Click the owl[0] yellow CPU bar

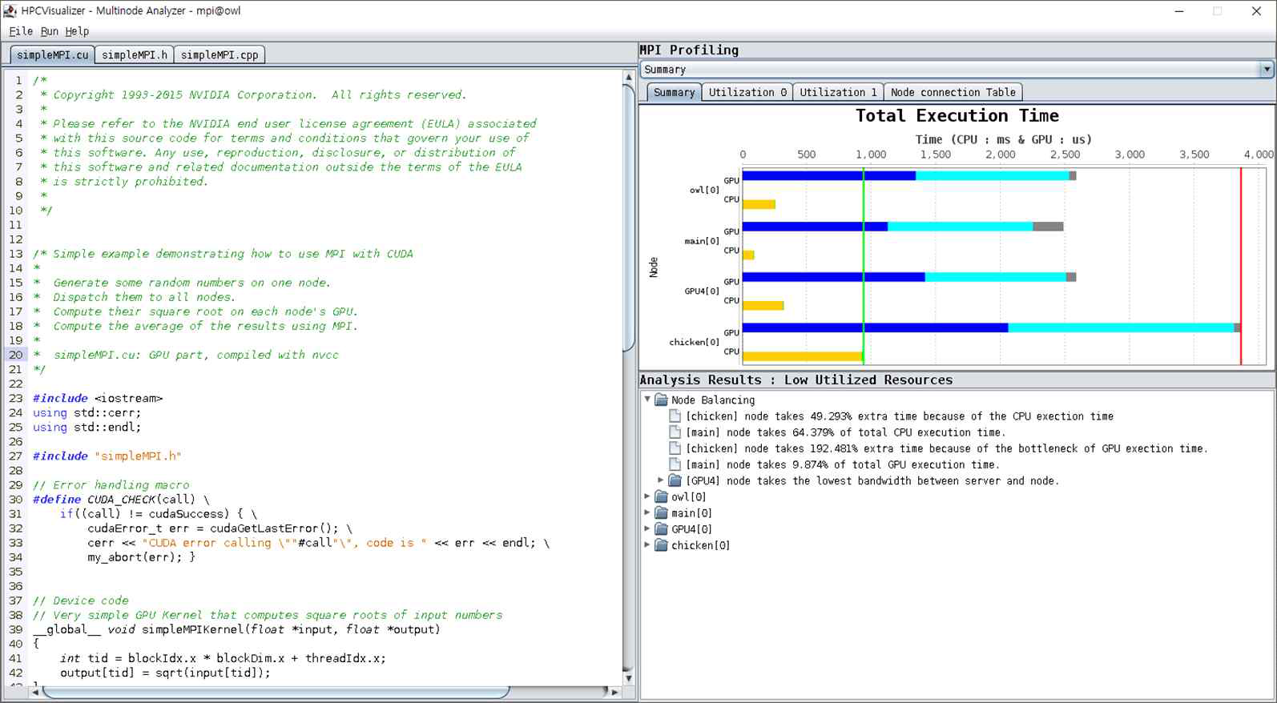tap(759, 204)
